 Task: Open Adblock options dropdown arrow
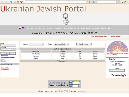pyautogui.click(x=24, y=2)
